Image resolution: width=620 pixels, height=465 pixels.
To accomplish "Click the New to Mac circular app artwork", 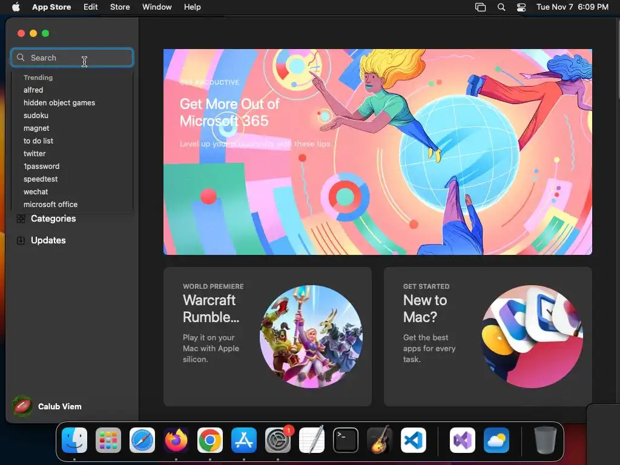I will tap(532, 337).
